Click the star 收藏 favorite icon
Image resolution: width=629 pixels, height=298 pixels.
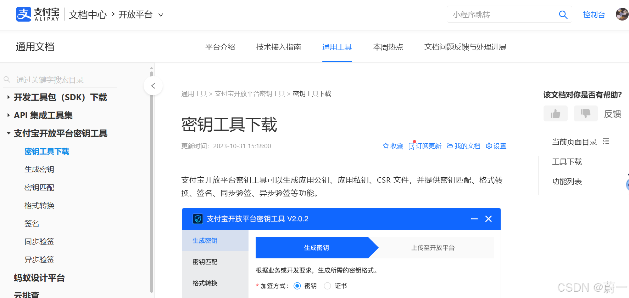[x=386, y=146]
